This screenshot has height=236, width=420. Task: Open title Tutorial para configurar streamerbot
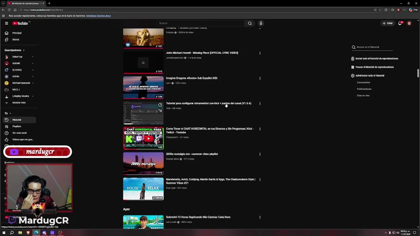[x=208, y=104]
